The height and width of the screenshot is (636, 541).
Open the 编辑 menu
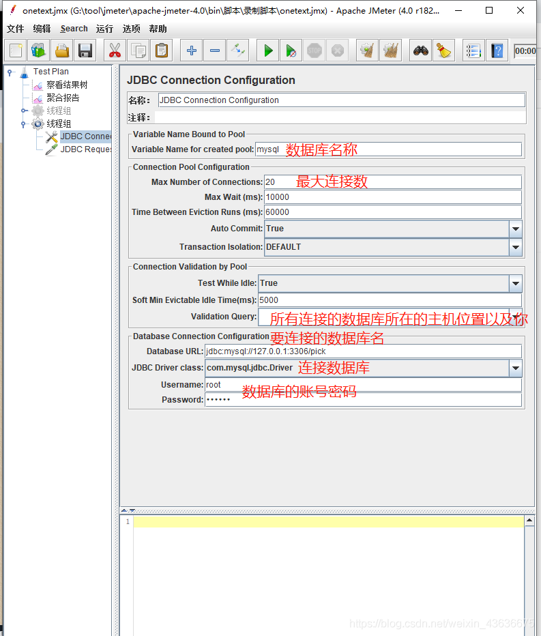42,29
